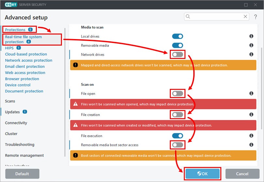This screenshot has width=264, height=182.
Task: Select Scans in the left sidebar
Action: [10, 101]
